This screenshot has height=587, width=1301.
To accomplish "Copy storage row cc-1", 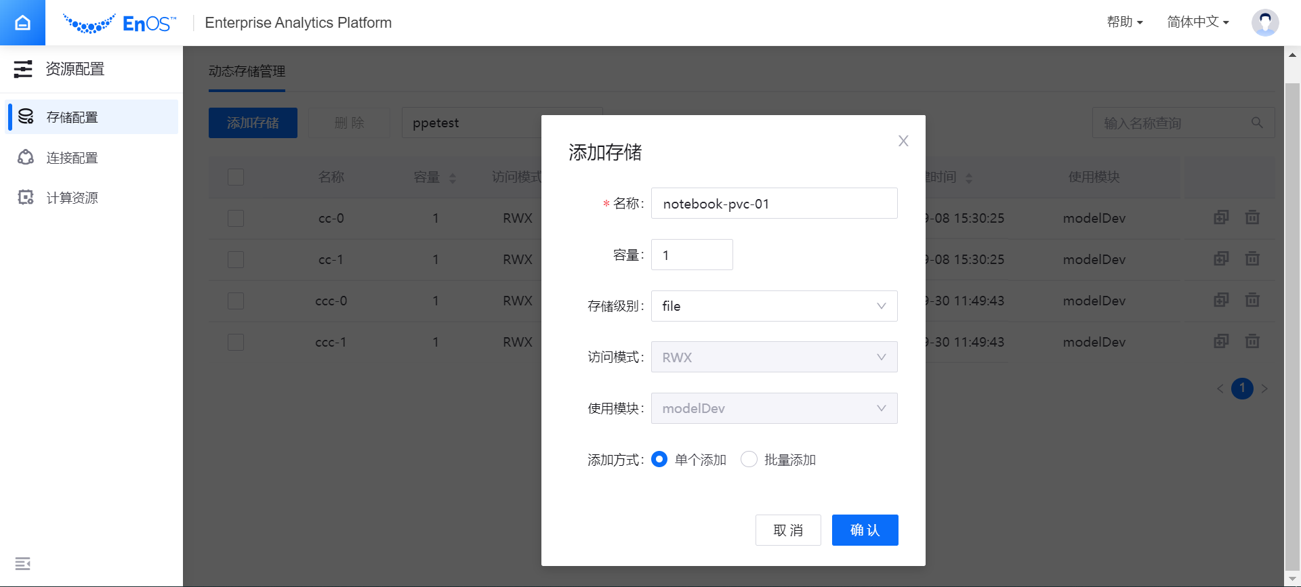I will coord(1221,259).
